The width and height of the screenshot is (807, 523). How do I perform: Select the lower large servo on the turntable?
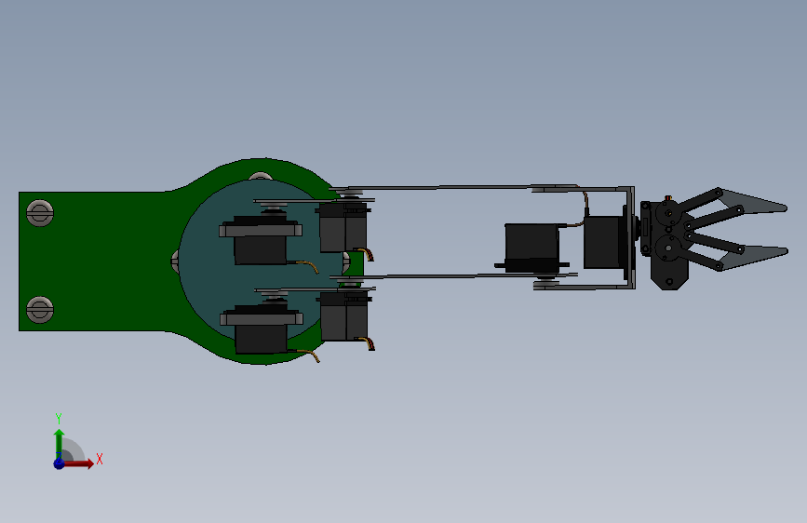pos(261,330)
